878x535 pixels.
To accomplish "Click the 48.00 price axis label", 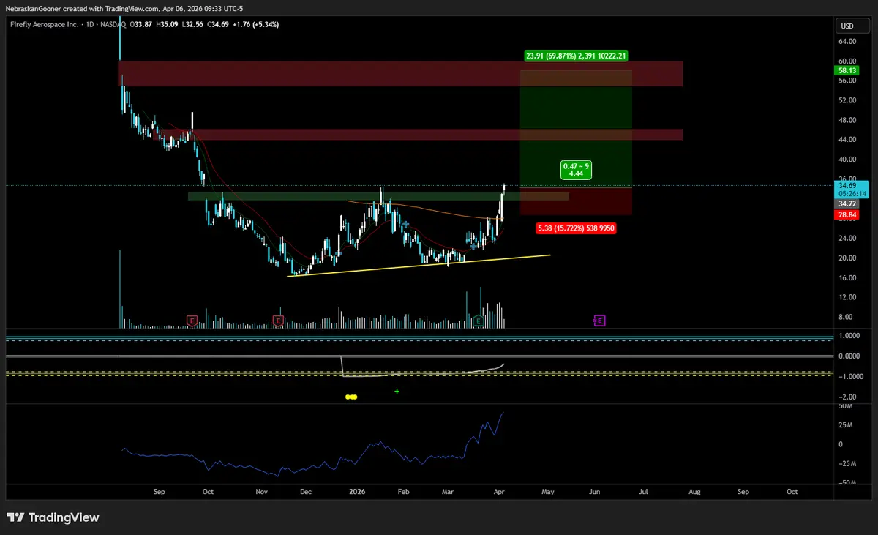I will coord(847,120).
